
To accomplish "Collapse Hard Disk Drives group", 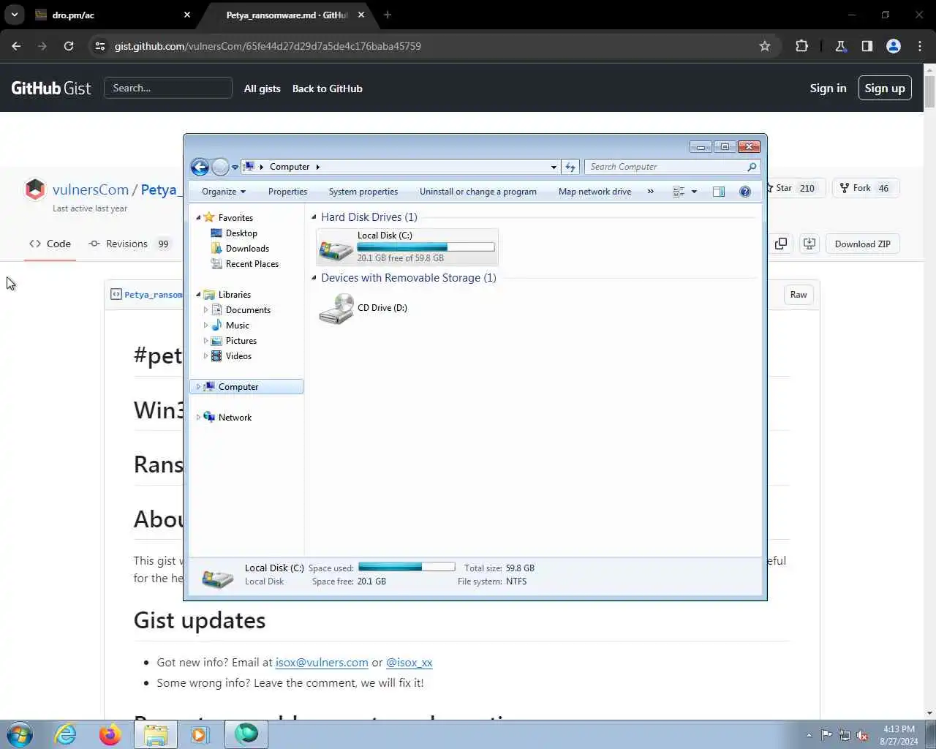I will pos(314,217).
